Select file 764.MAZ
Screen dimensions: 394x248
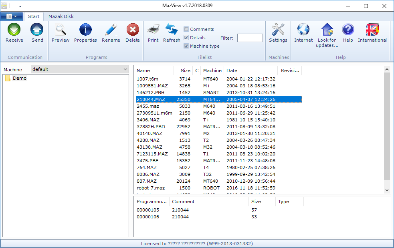pos(218,167)
